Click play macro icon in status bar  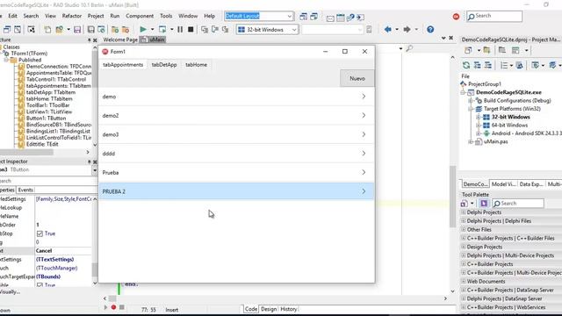coord(105,307)
